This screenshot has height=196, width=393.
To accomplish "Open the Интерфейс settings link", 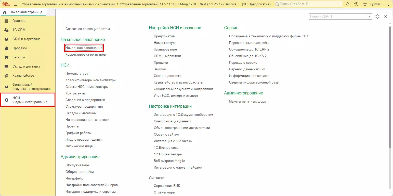I will point(74,178).
